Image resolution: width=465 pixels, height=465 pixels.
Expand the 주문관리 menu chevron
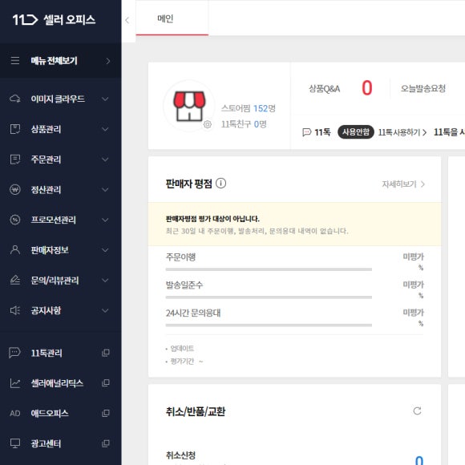pos(105,160)
